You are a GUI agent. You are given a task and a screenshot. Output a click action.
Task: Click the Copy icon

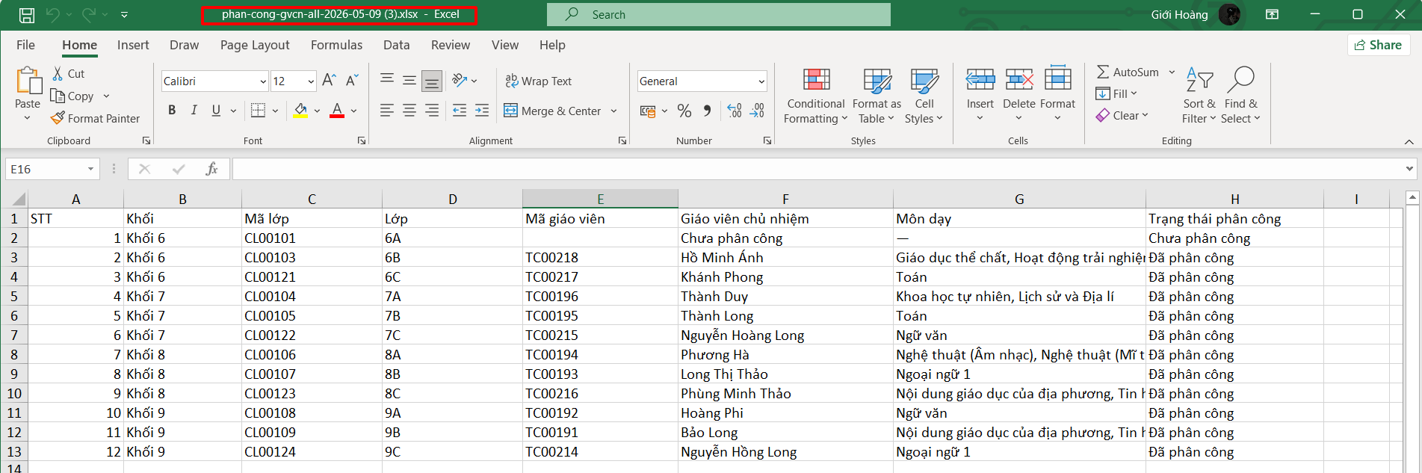(58, 96)
